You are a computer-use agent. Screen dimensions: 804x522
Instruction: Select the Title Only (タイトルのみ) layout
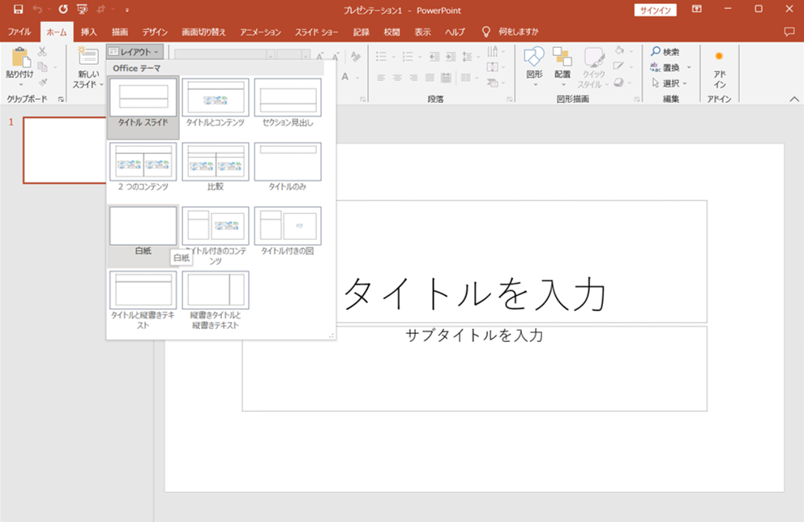coord(288,162)
